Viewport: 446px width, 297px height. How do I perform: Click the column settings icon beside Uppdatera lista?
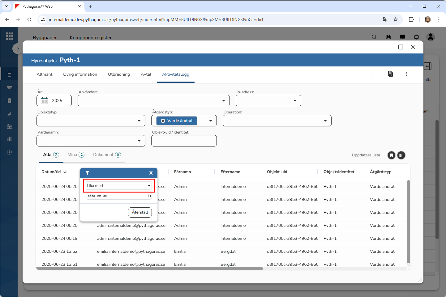click(401, 155)
